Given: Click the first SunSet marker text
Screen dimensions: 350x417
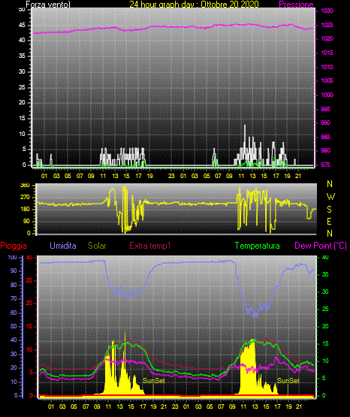Looking at the screenshot, I should coord(154,381).
